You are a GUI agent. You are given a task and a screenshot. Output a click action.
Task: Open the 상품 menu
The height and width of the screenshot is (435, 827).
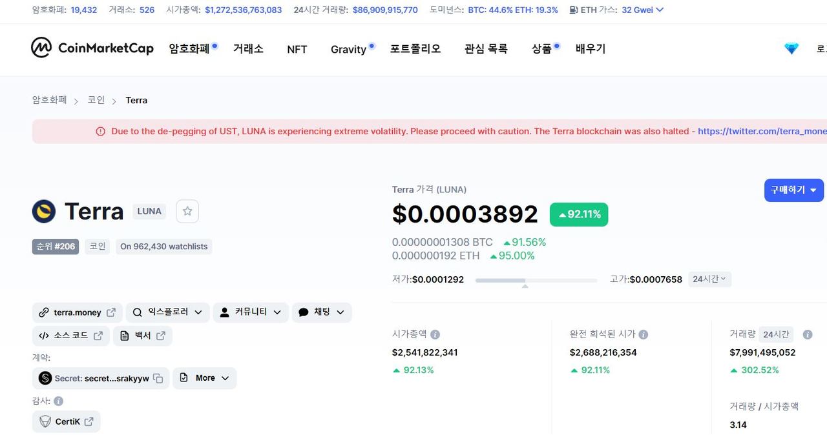pos(542,48)
